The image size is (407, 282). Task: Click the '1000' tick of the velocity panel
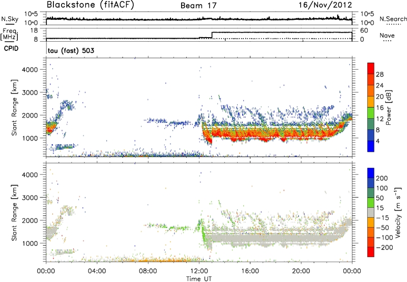(x=30, y=243)
